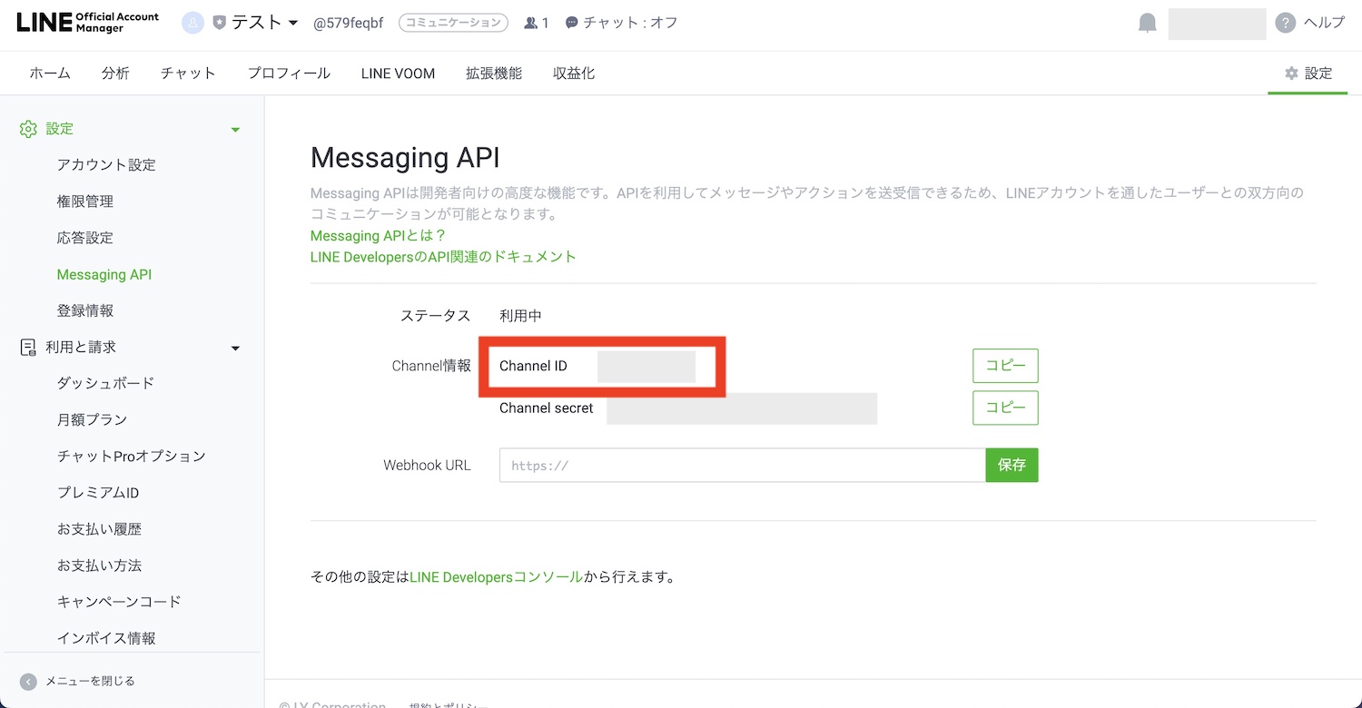Viewport: 1362px width, 708px height.
Task: Copy the Channel secret with its コピー button
Action: [1005, 408]
